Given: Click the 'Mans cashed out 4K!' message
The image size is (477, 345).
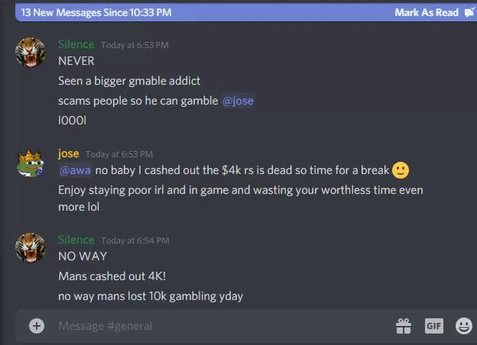Looking at the screenshot, I should (112, 276).
